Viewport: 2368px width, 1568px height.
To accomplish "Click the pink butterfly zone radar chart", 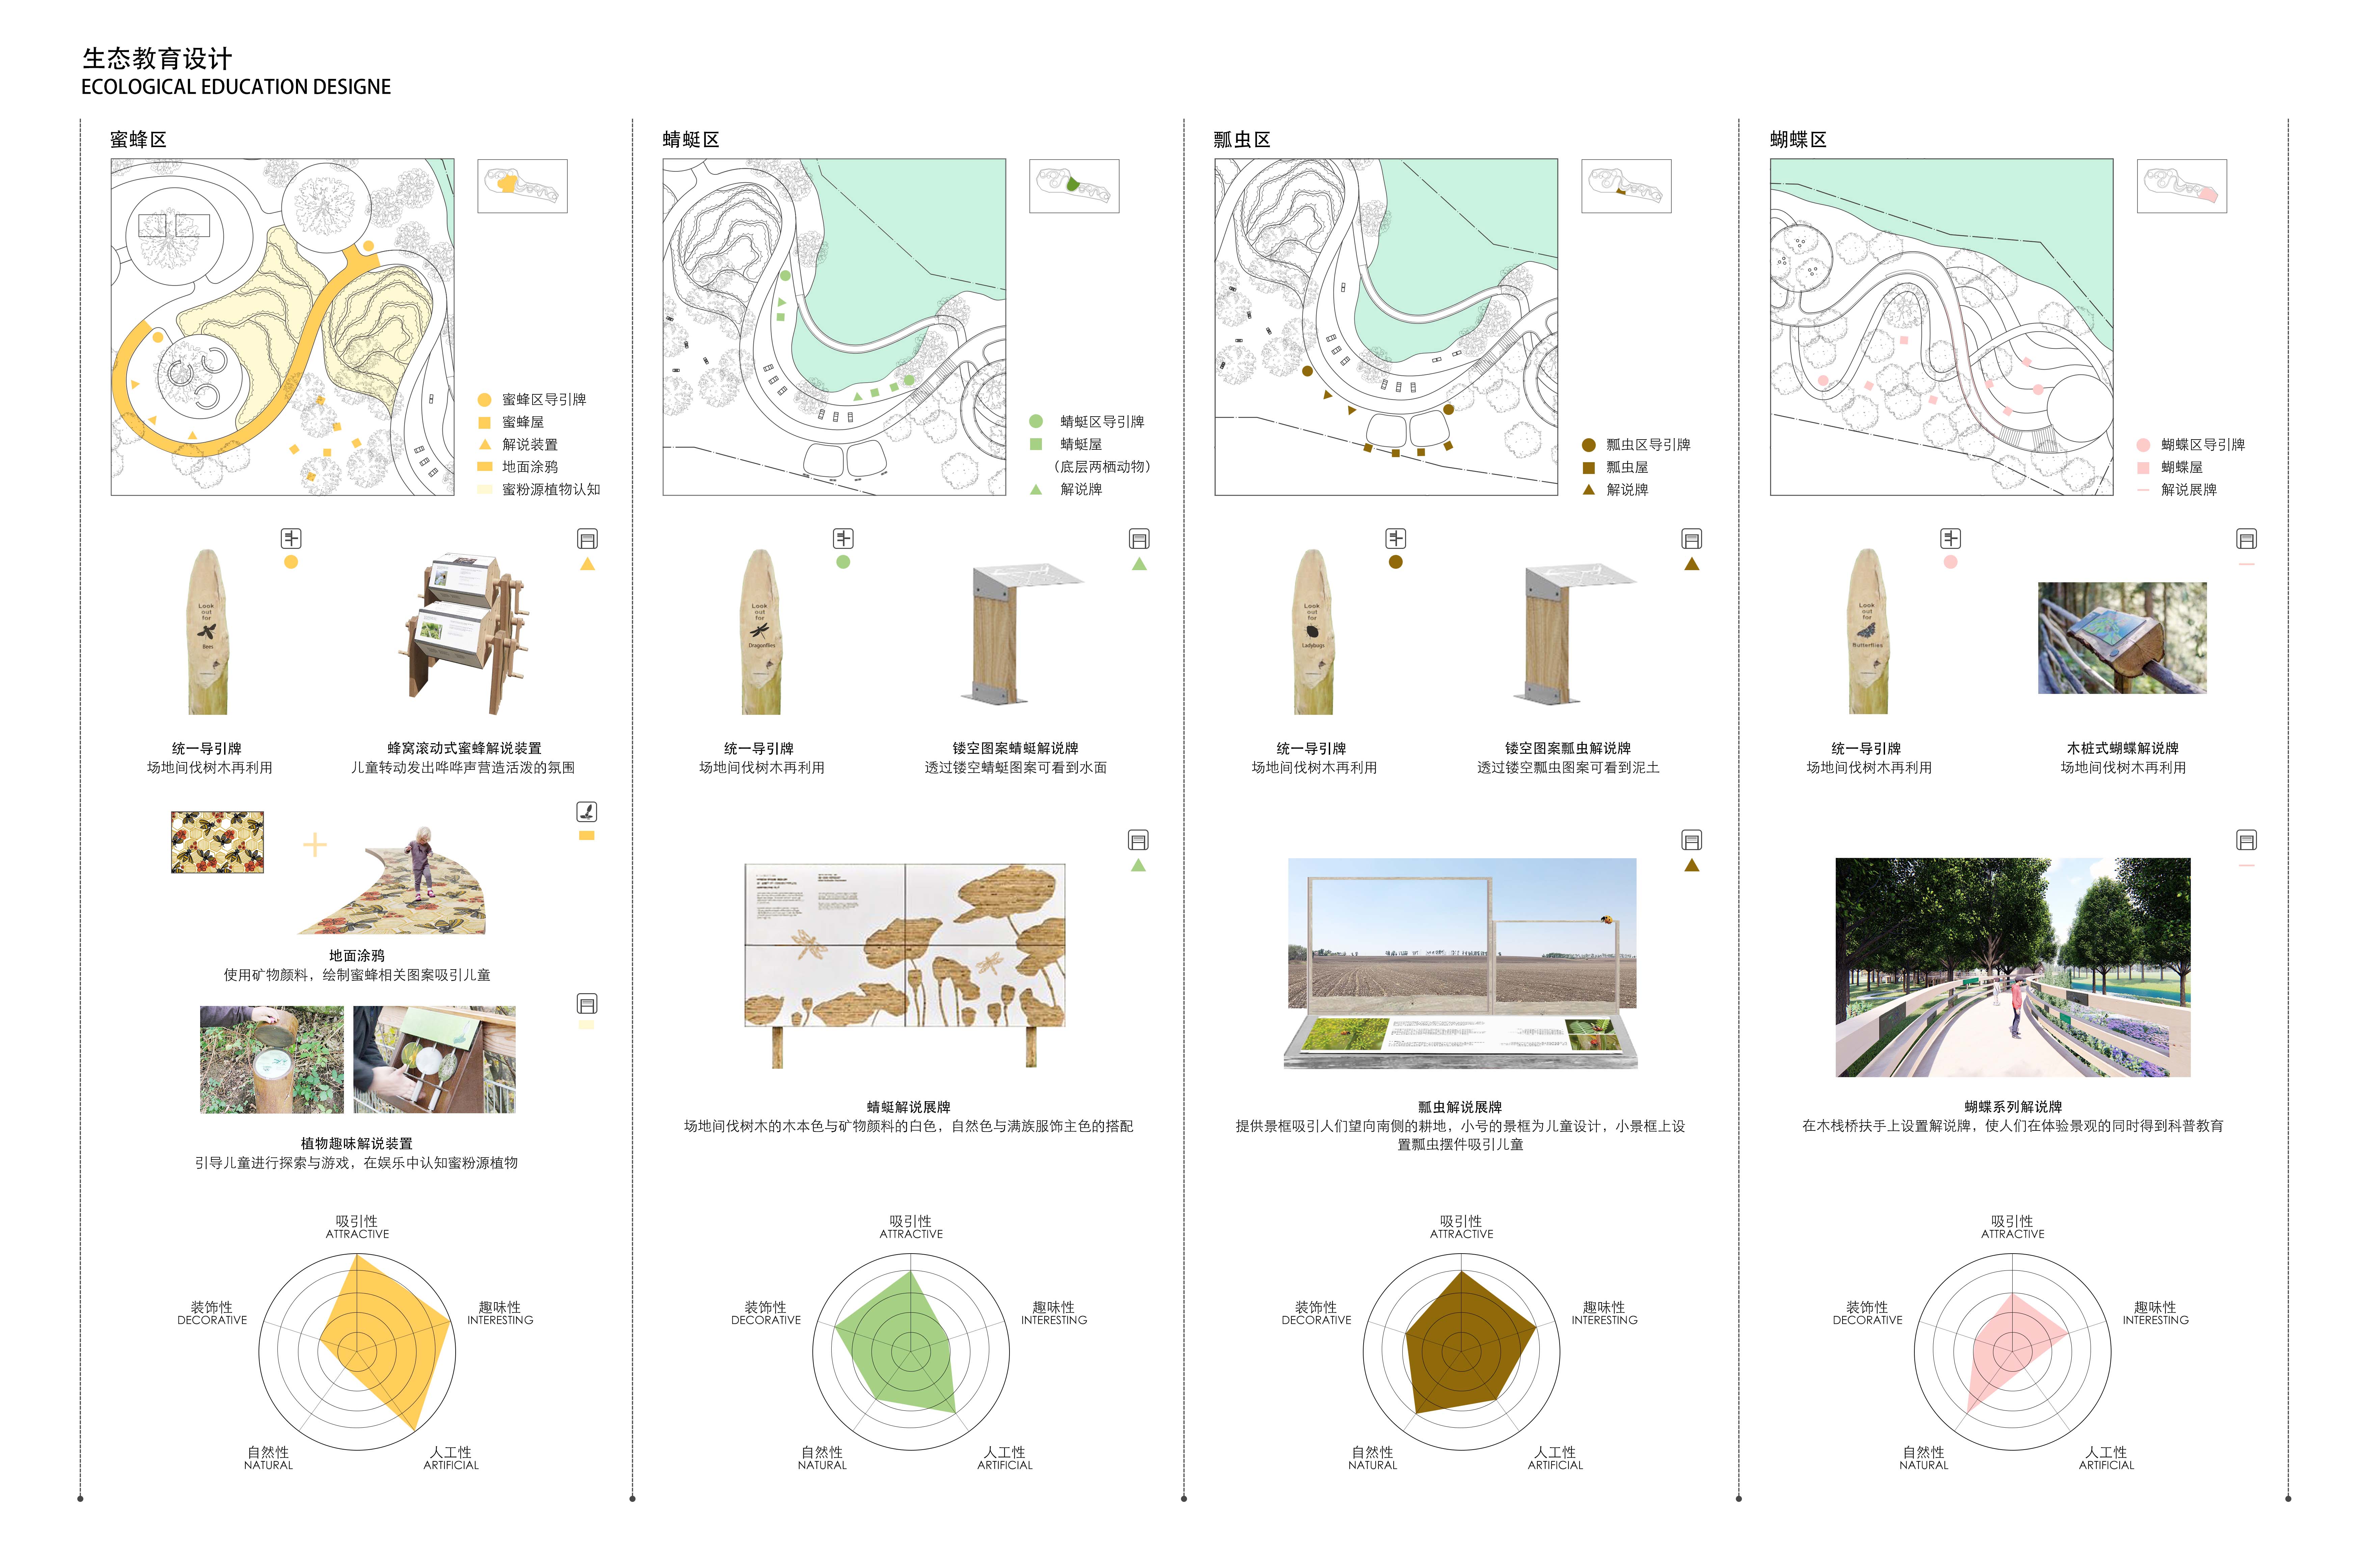I will tap(2013, 1352).
